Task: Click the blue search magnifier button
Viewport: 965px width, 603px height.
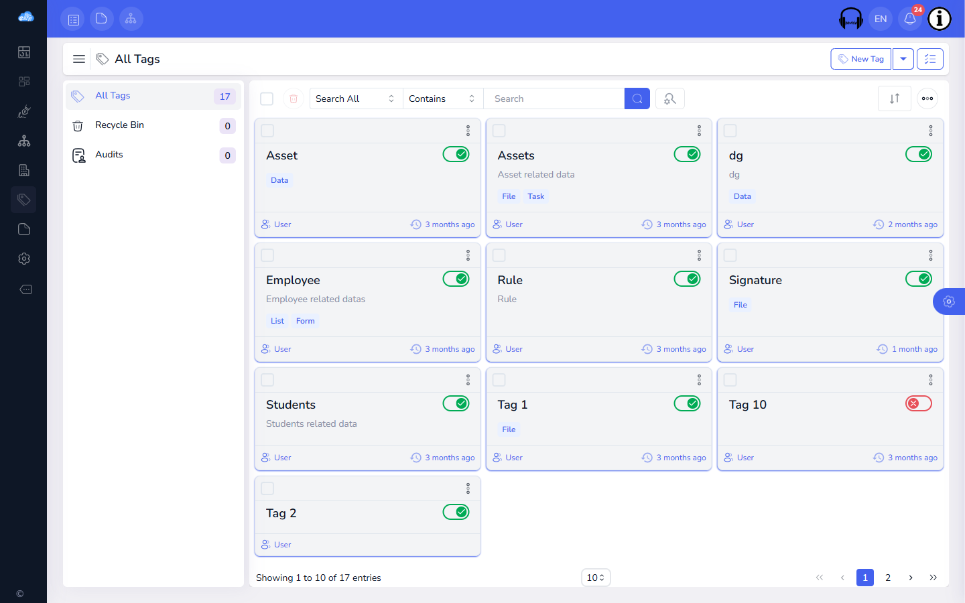Action: coord(637,98)
